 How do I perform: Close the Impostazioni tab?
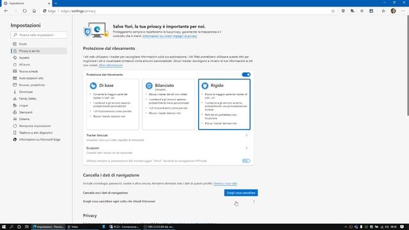click(x=49, y=3)
